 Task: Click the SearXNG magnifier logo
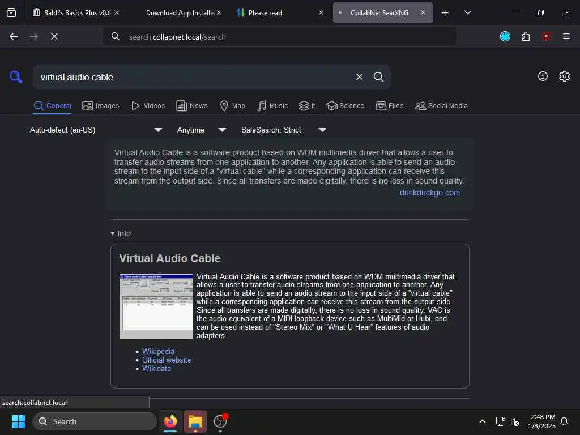(x=16, y=77)
